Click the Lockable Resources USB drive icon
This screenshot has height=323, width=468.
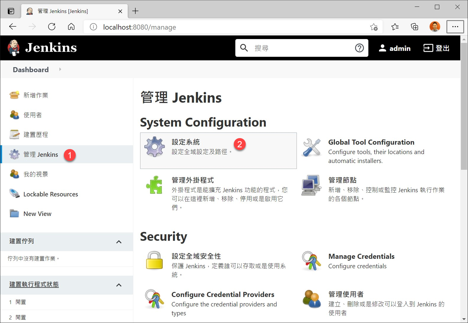(14, 194)
